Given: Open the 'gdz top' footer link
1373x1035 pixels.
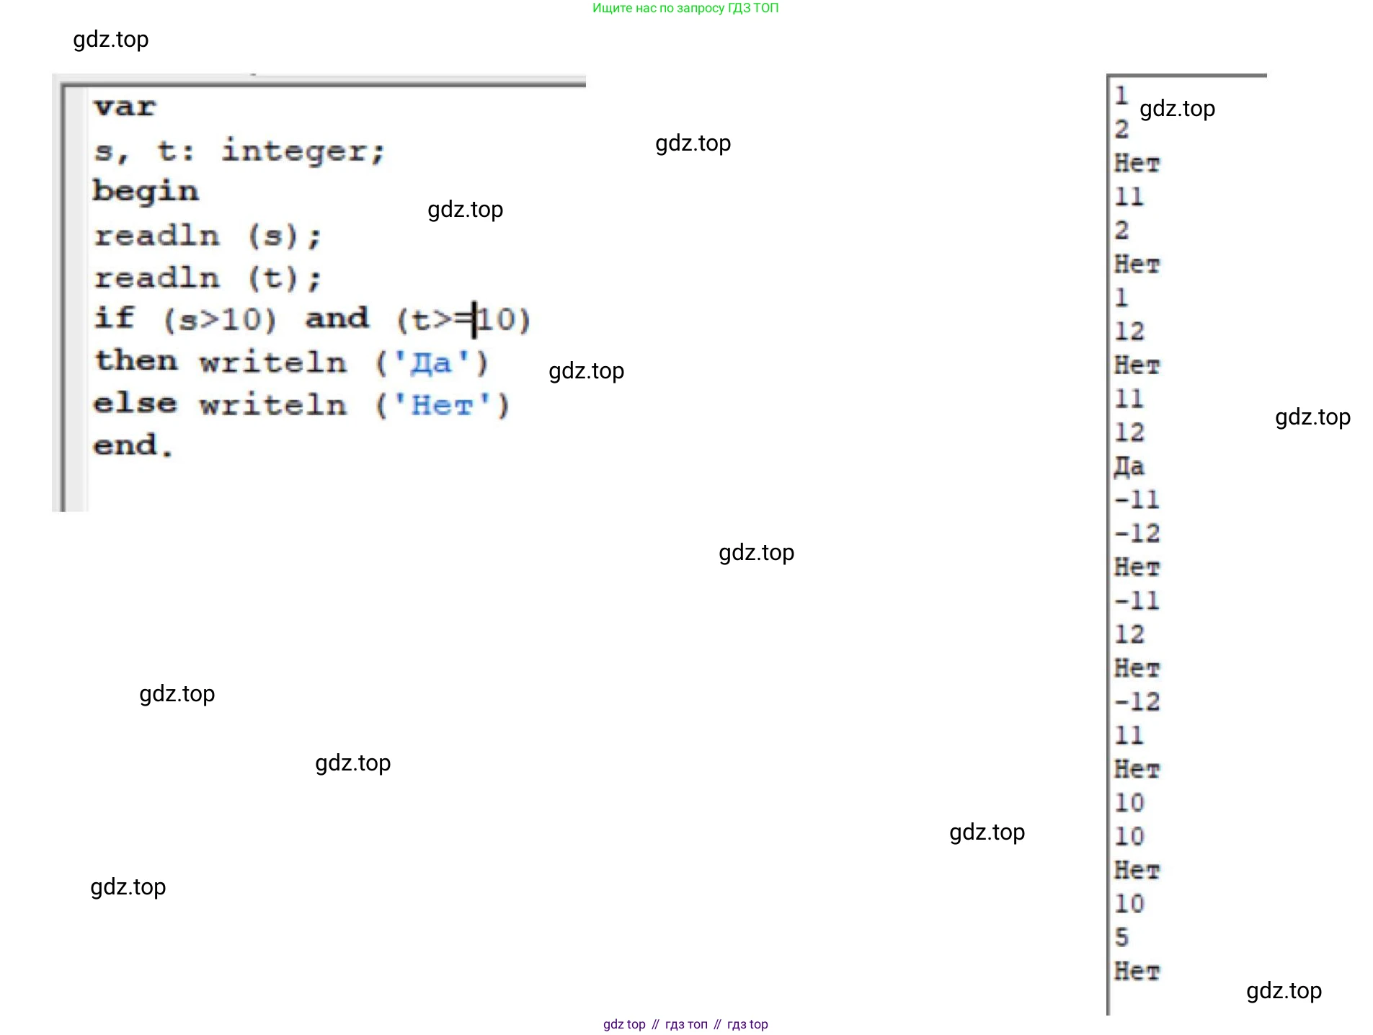Looking at the screenshot, I should tap(624, 1024).
